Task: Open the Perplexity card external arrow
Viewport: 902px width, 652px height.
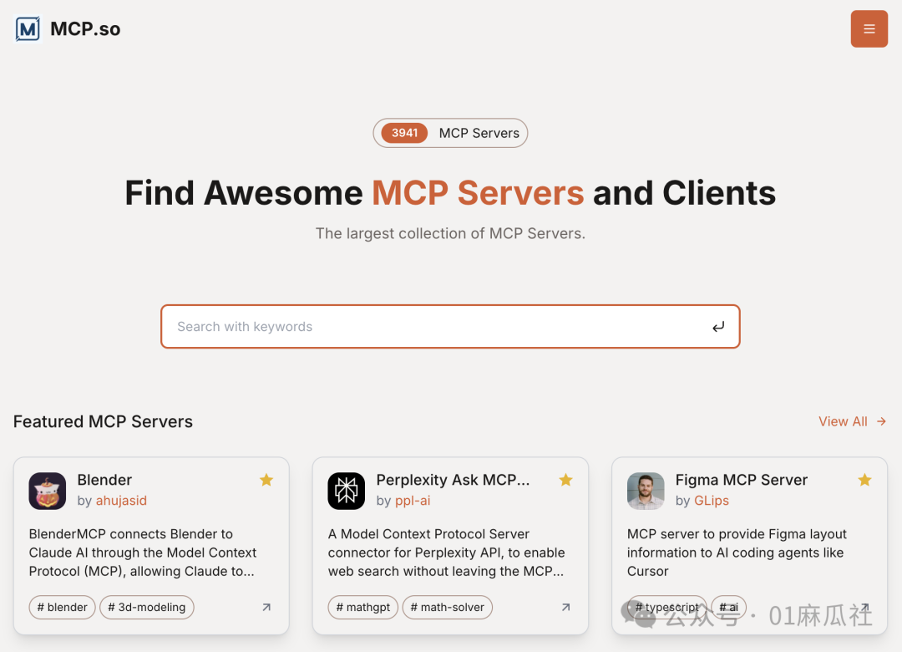Action: tap(566, 607)
